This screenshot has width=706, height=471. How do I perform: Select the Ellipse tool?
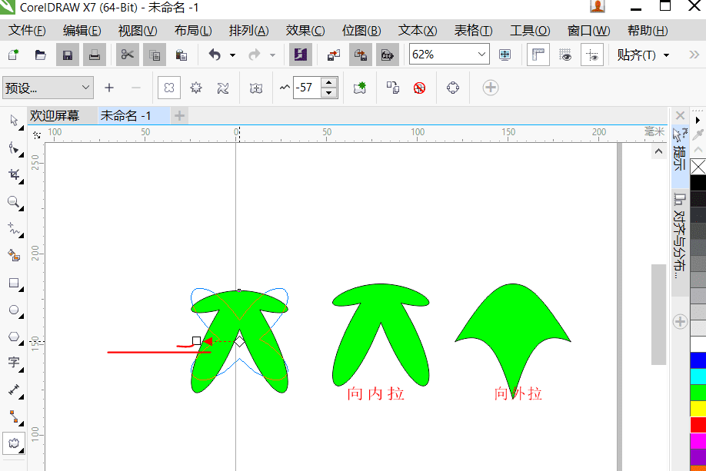point(14,310)
